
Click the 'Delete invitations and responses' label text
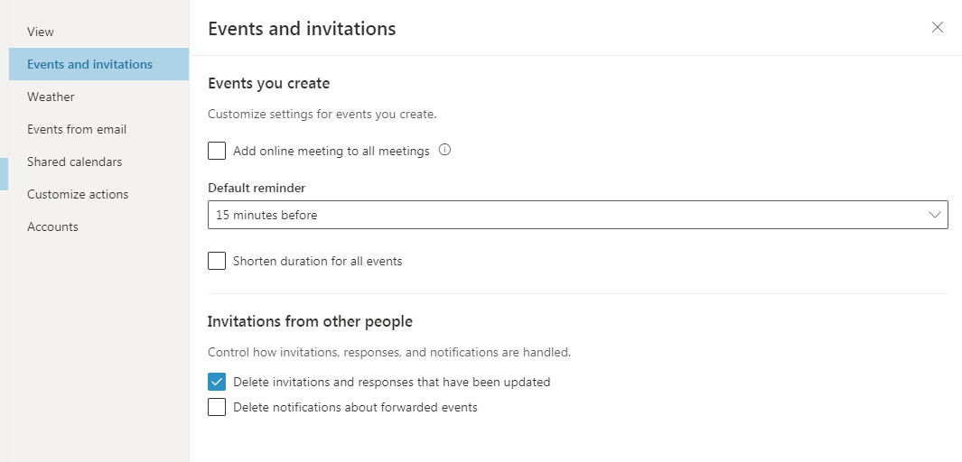pos(391,382)
